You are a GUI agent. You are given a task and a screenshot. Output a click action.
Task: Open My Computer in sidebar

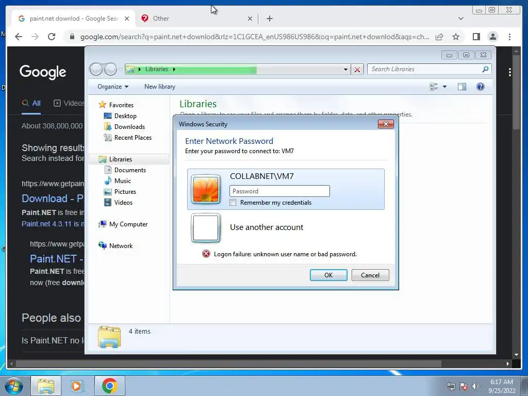tap(128, 224)
